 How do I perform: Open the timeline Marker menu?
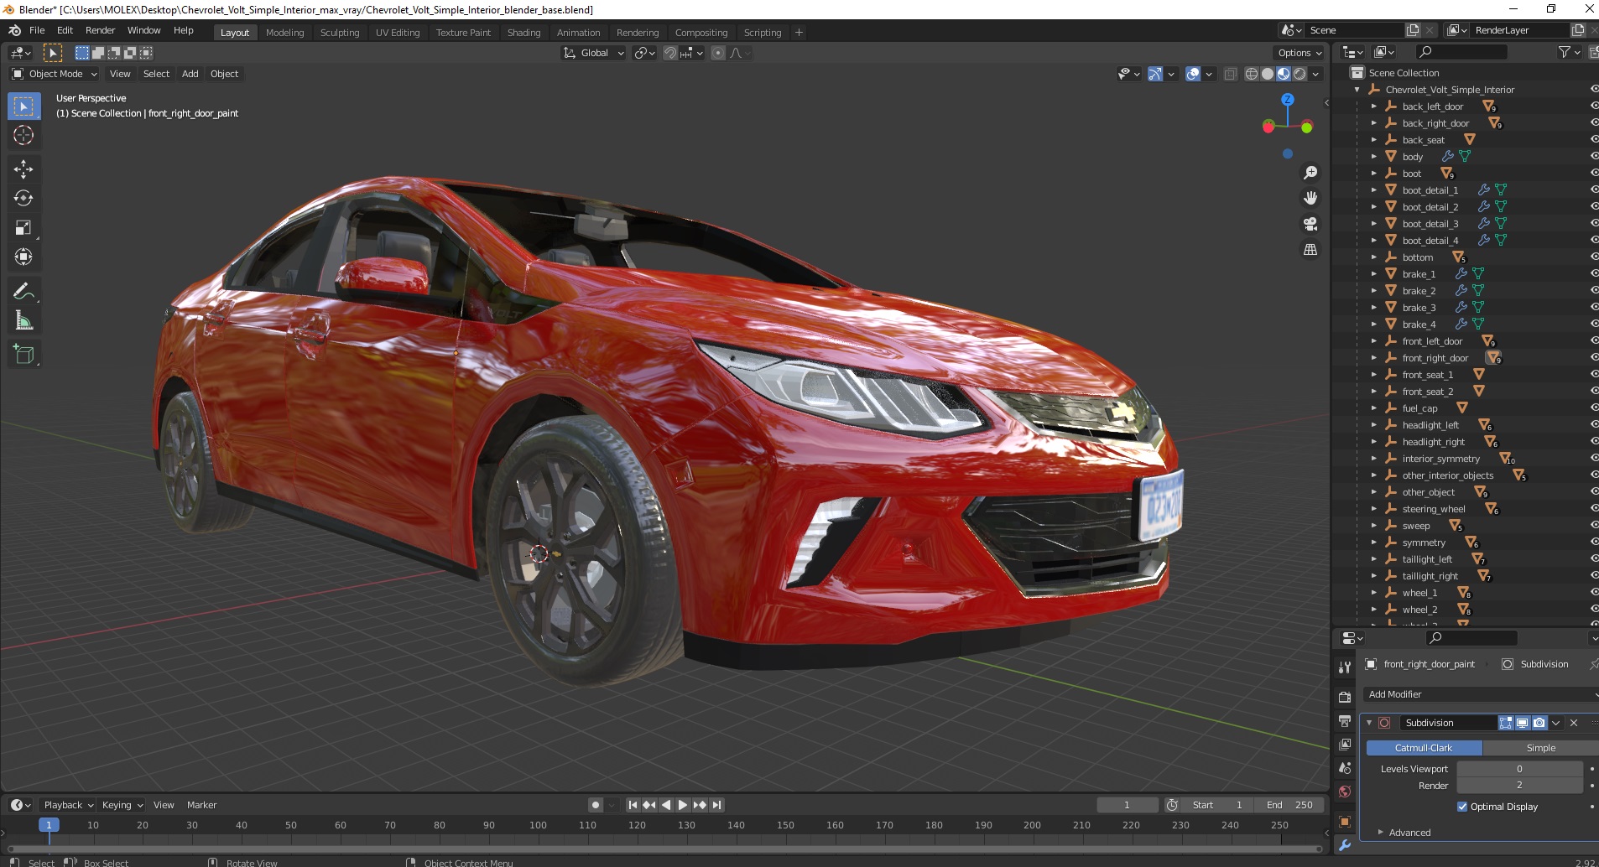pos(201,805)
